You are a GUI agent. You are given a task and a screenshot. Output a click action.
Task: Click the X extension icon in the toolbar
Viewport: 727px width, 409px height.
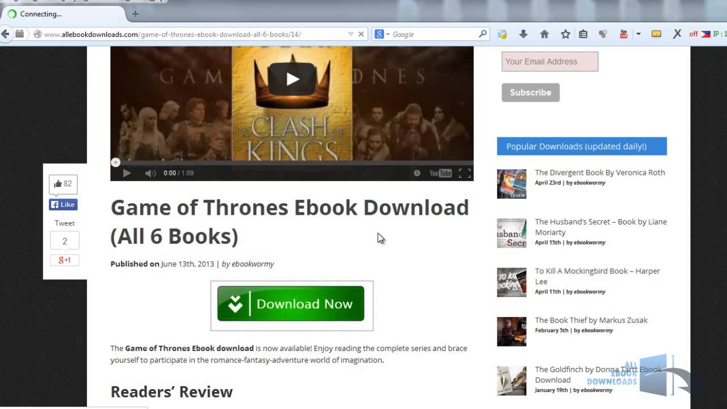(677, 34)
